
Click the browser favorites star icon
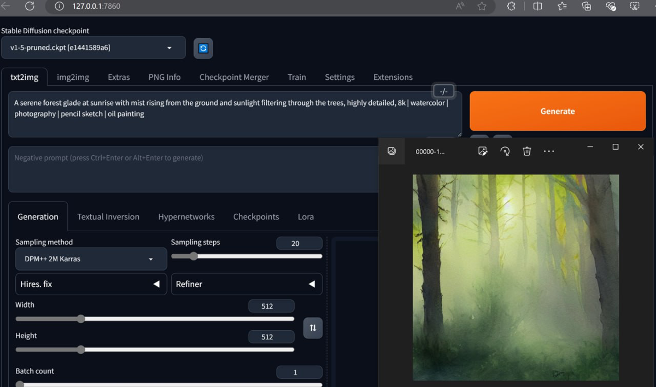482,7
